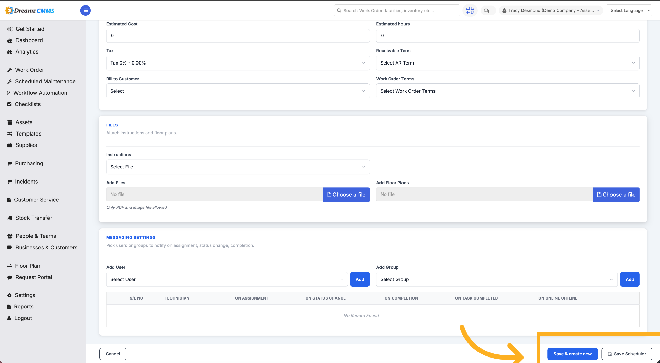Click the Floor Plan printer icon
The height and width of the screenshot is (363, 660).
[x=10, y=266]
